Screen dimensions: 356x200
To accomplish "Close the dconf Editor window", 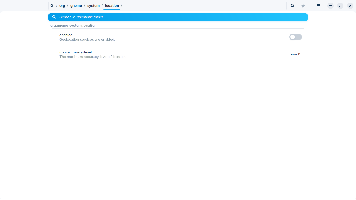I will [350, 6].
